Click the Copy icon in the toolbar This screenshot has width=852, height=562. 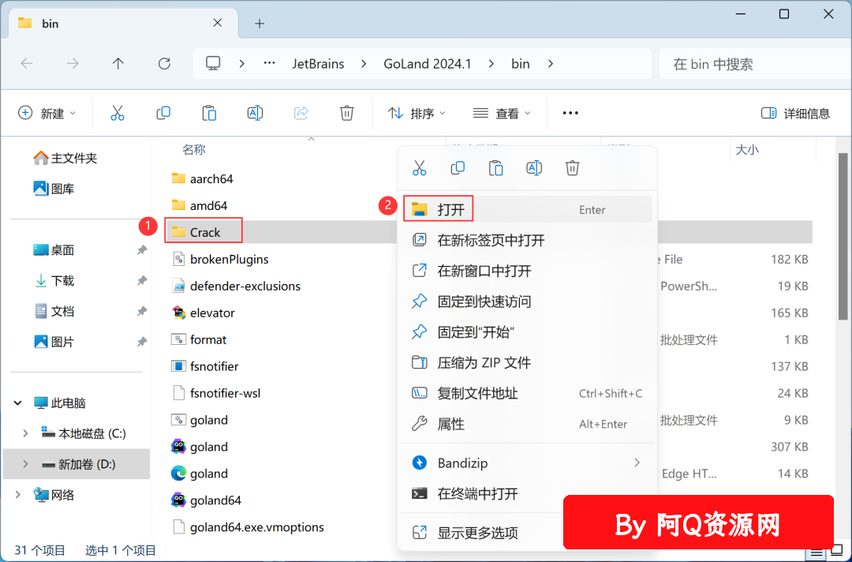(x=163, y=113)
